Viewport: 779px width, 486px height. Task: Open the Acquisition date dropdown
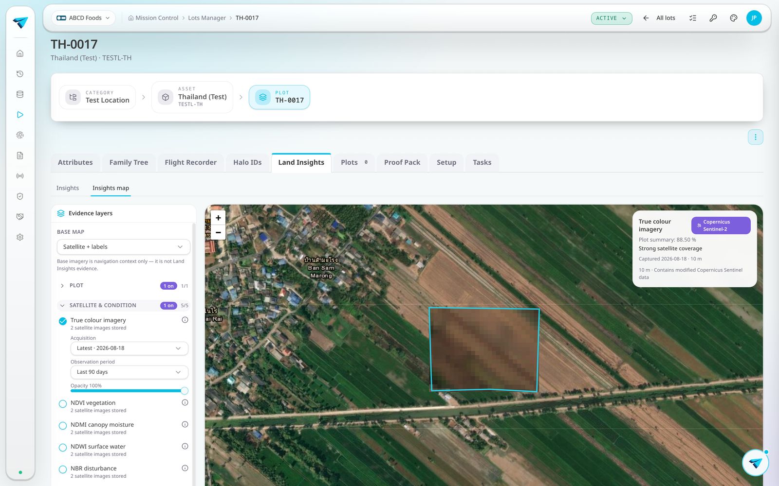pyautogui.click(x=129, y=348)
